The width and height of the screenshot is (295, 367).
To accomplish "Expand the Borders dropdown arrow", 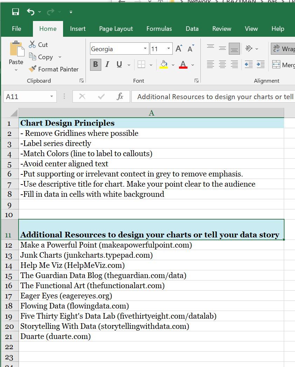I will click(x=151, y=65).
